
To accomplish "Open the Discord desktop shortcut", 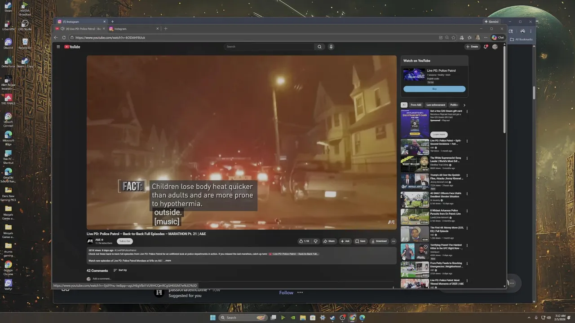I will pyautogui.click(x=8, y=44).
